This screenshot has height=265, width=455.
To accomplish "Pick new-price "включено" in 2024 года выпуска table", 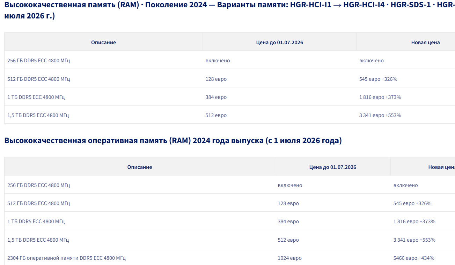I will click(x=405, y=185).
